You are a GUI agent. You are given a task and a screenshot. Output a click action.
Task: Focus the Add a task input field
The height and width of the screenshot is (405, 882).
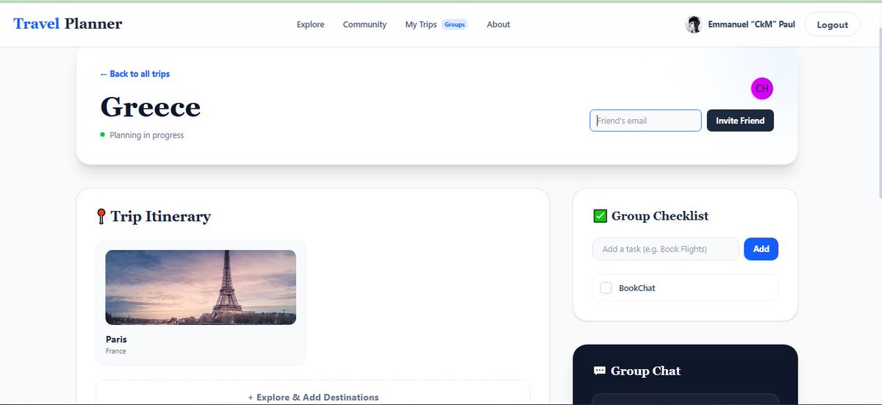point(666,249)
